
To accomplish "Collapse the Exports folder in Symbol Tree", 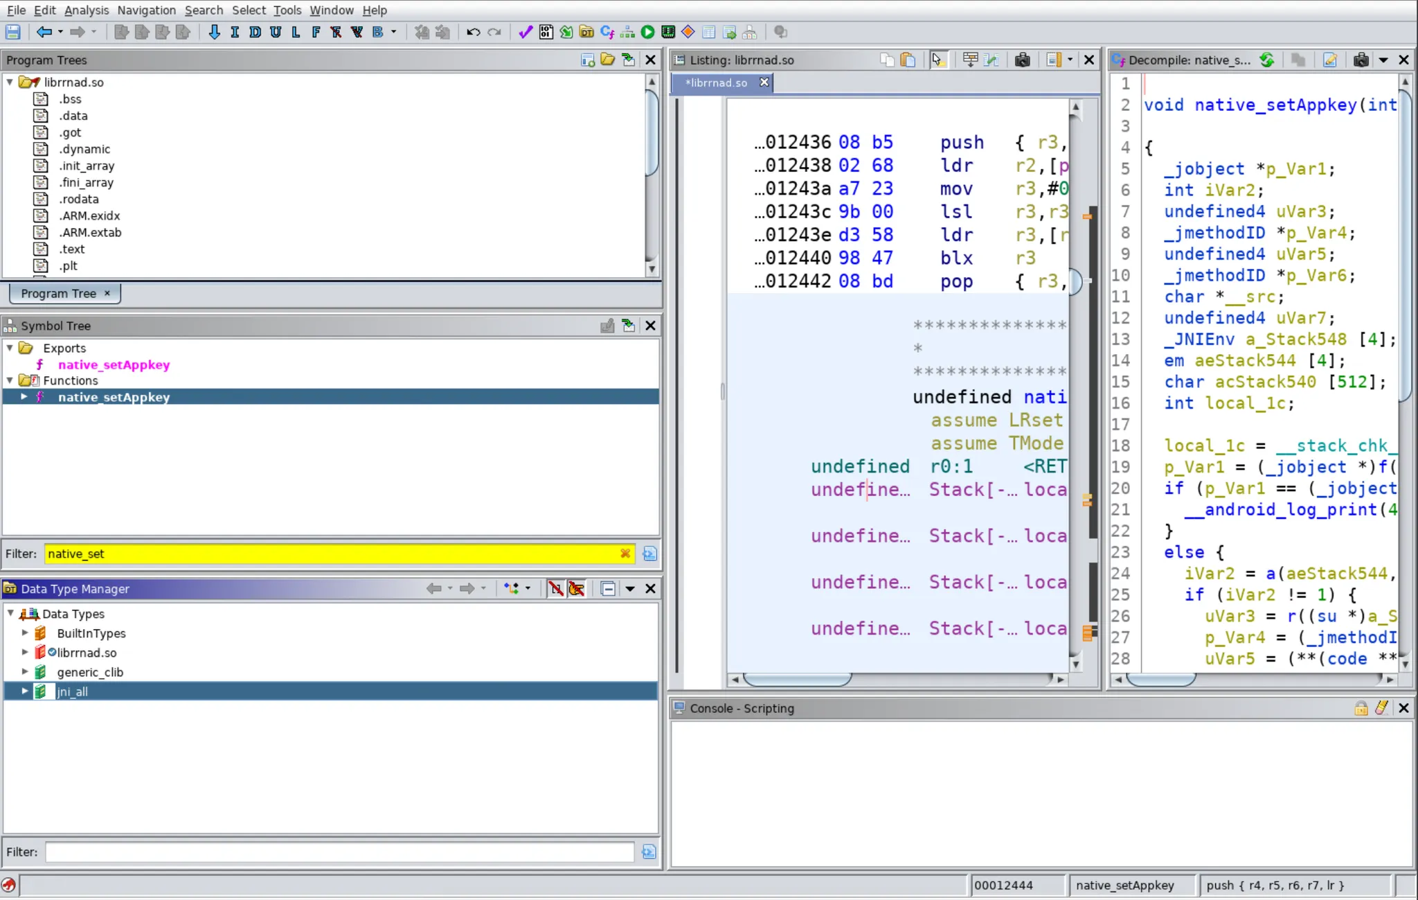I will [x=10, y=348].
